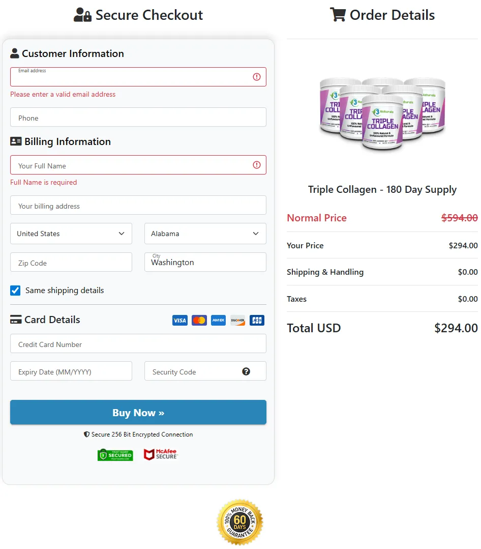Click the McAfee Secure badge

(161, 454)
